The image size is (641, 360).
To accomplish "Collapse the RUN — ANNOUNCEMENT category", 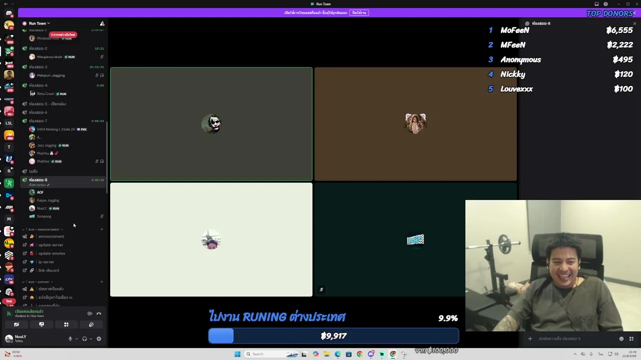I will (44, 229).
